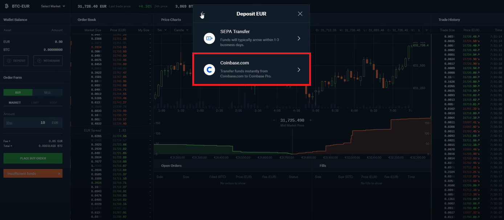Screen dimensions: 504x220
Task: Click the Price Charts panel heading
Action: (171, 20)
